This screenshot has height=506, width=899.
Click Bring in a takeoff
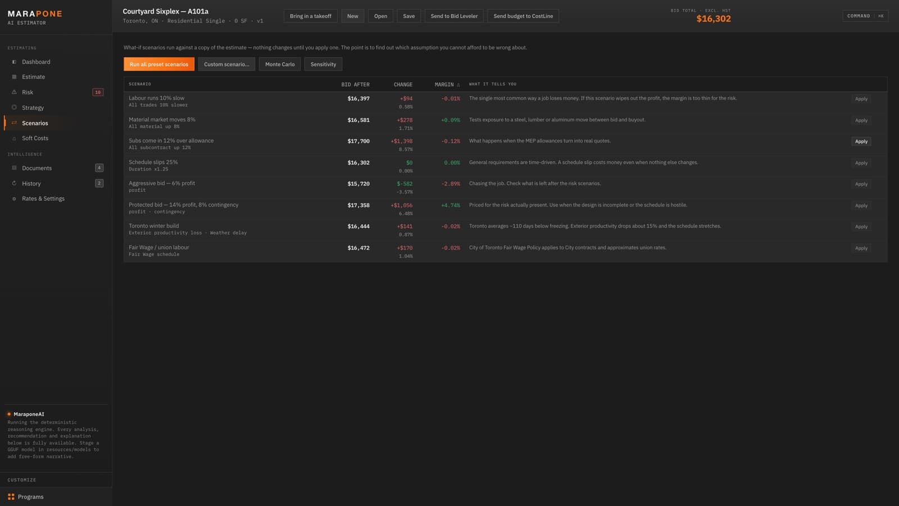[x=311, y=16]
